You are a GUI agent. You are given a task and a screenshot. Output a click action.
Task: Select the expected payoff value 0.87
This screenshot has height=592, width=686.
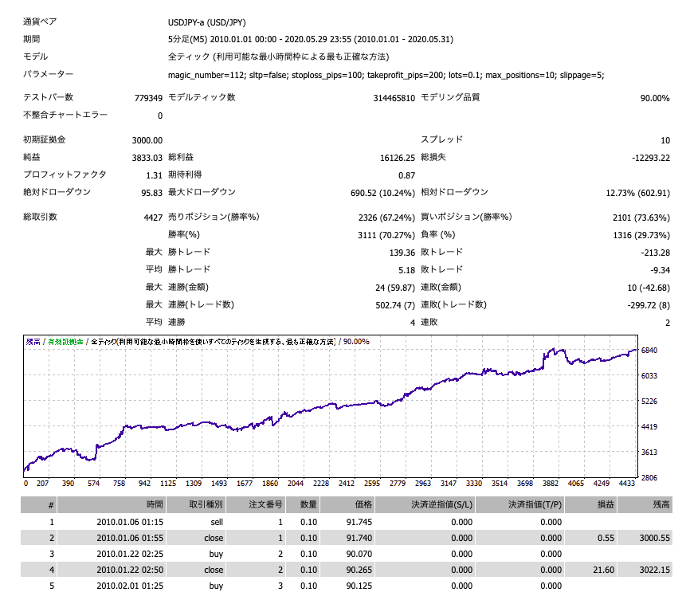click(406, 175)
